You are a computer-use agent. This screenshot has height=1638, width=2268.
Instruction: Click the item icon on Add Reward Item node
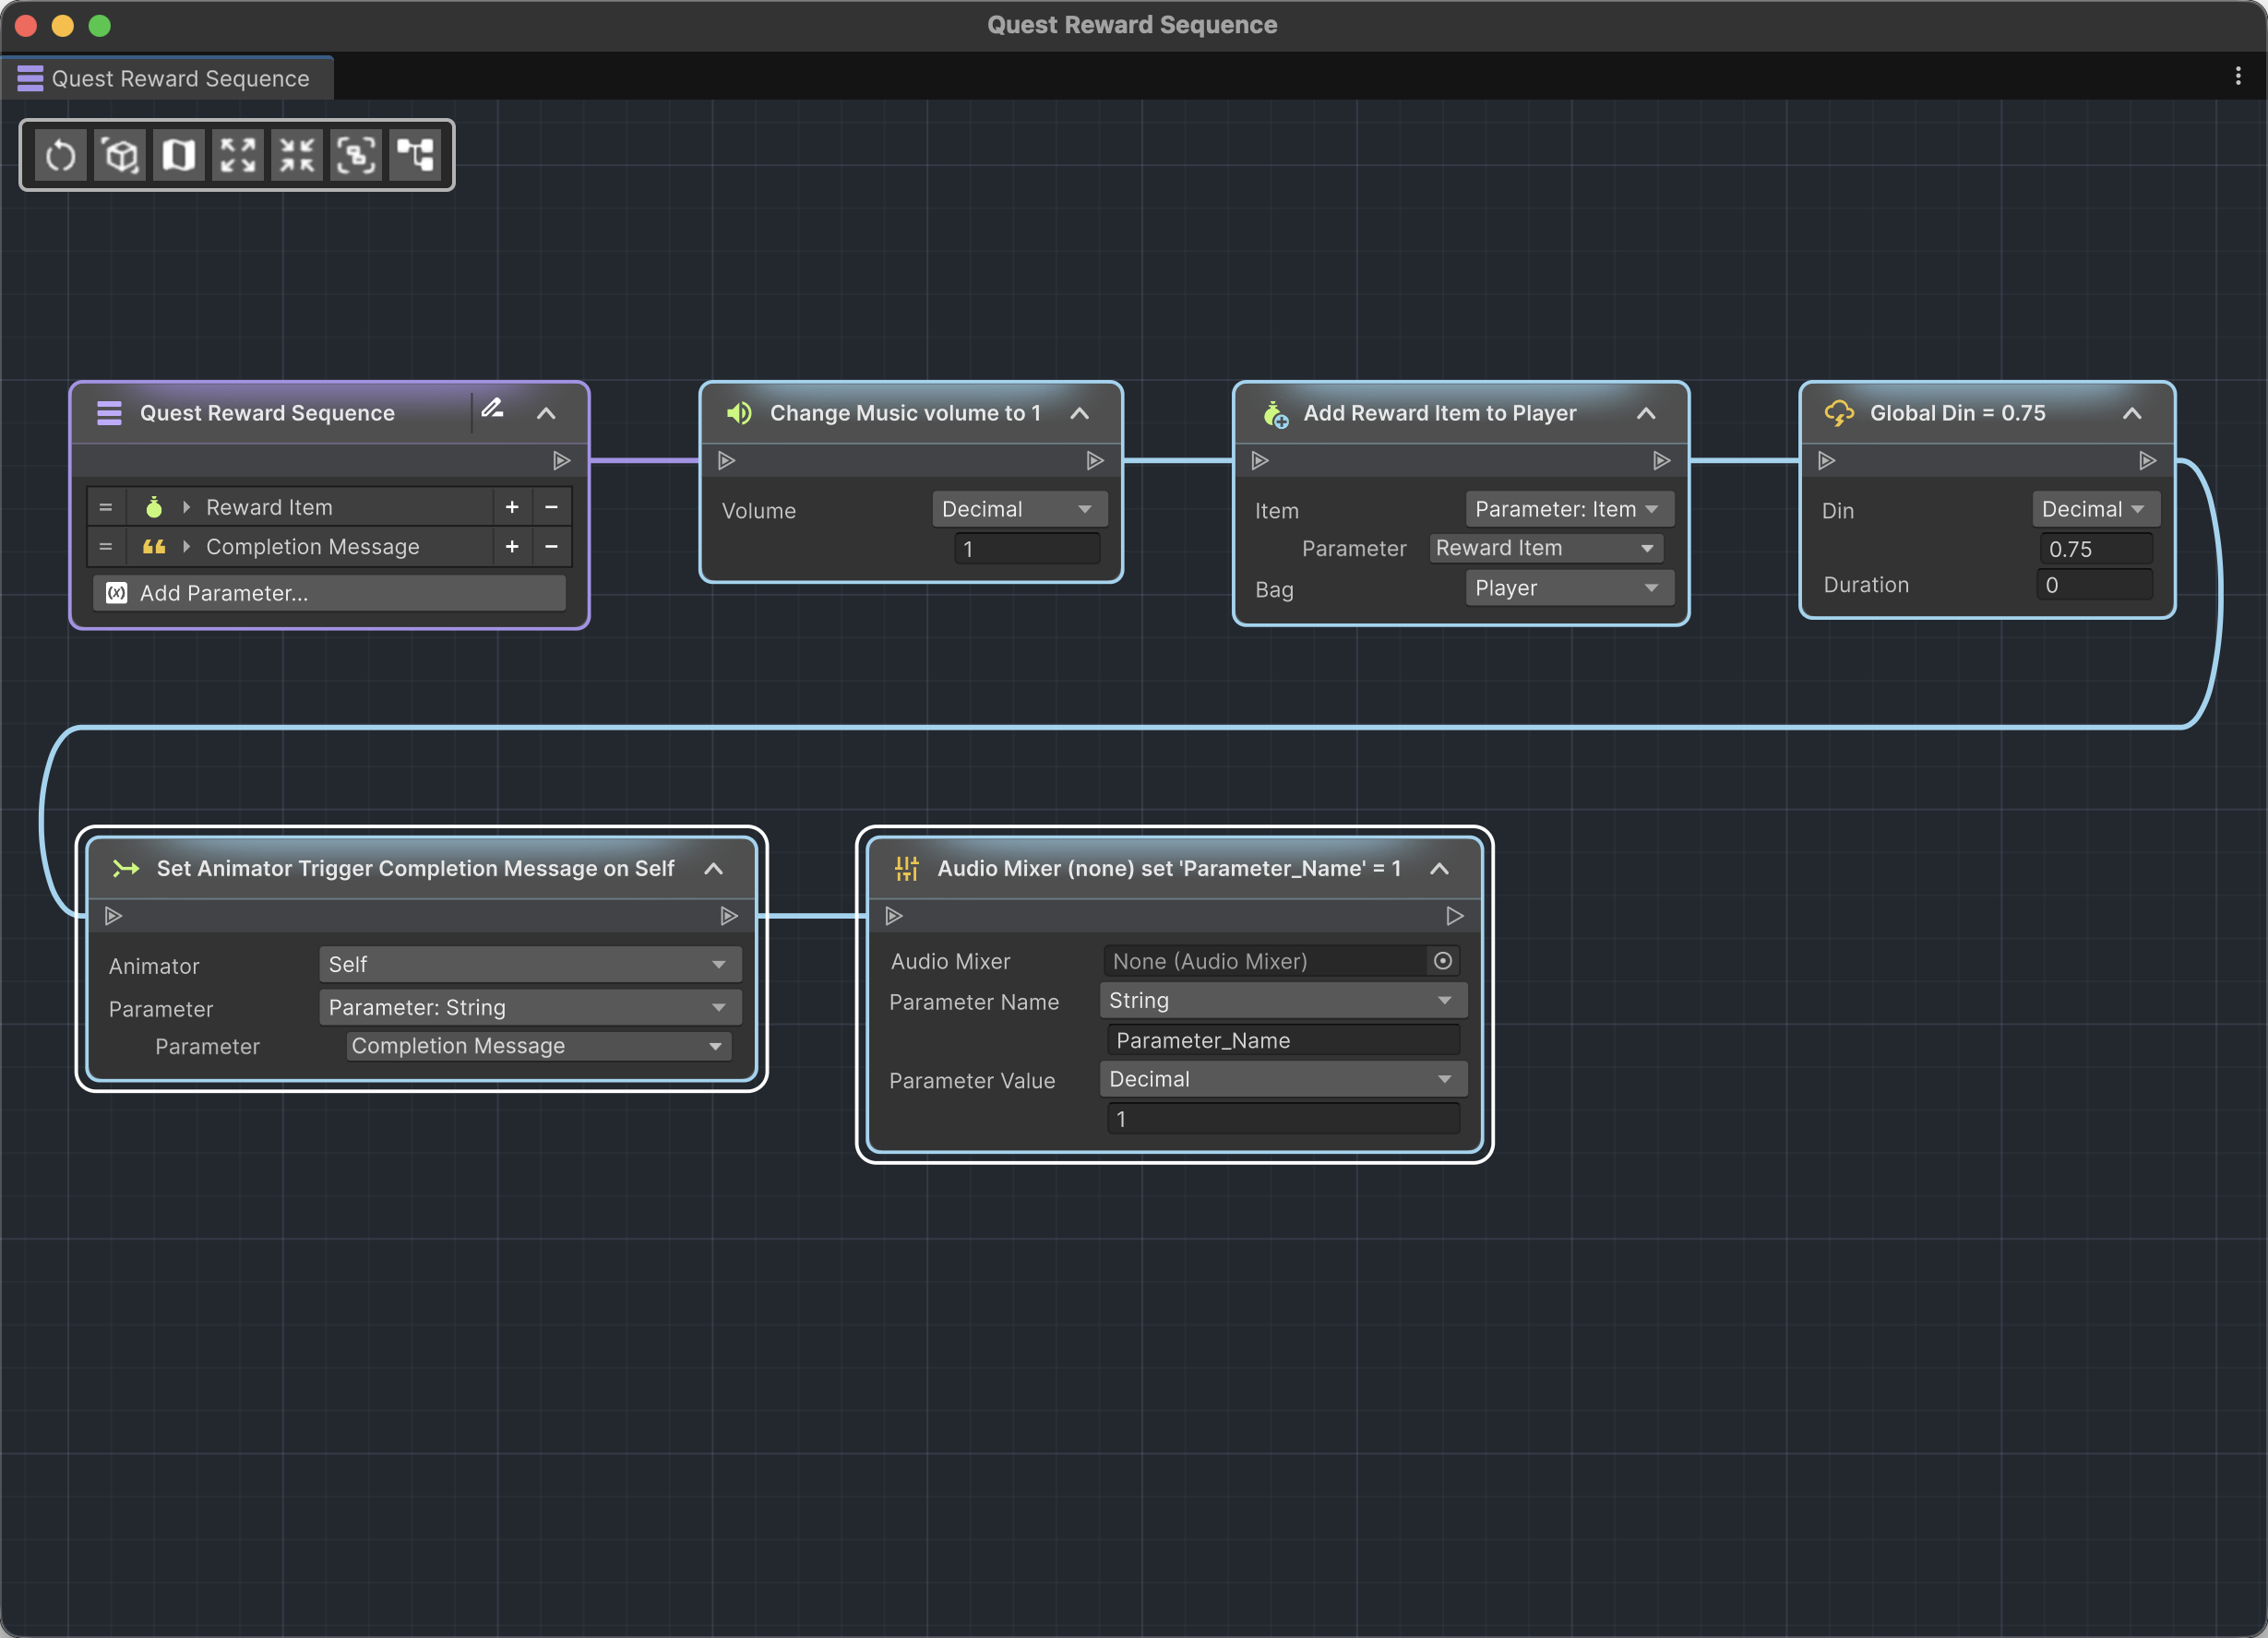coord(1275,414)
